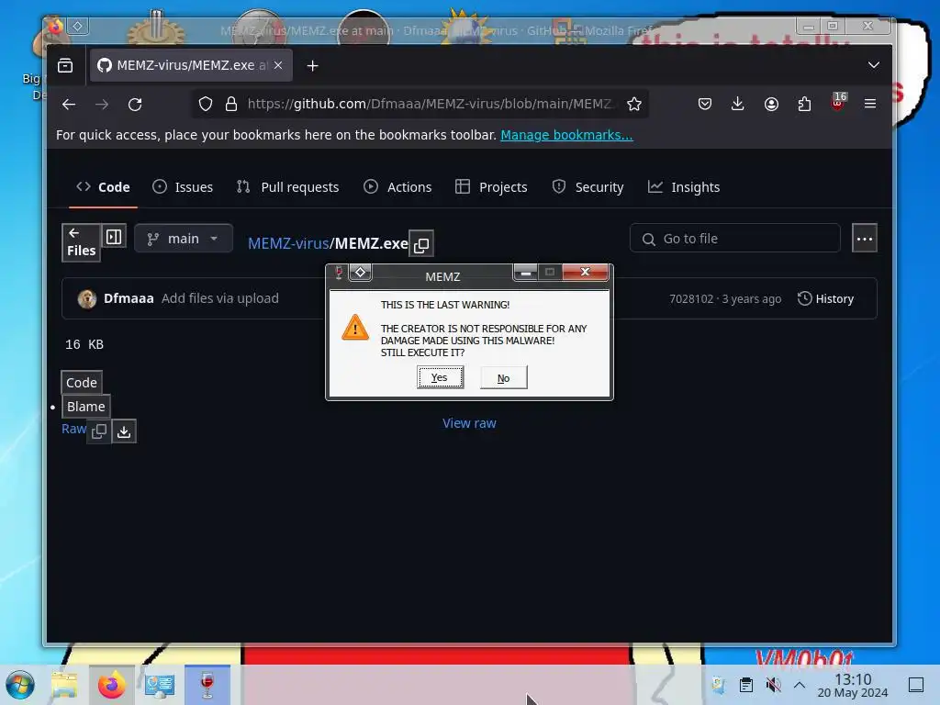
Task: Copy raw file with the copy icon
Action: tap(99, 431)
